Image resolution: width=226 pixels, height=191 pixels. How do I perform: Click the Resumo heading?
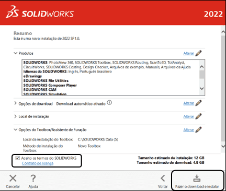point(22,33)
